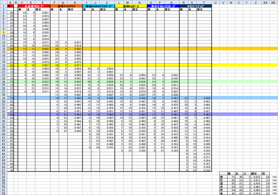Click cell Q45 showing 0.380

point(172,151)
